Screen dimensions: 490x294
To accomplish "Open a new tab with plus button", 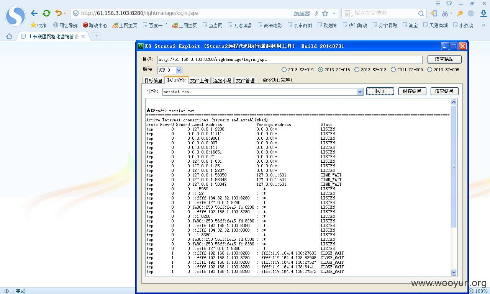I will tap(97, 36).
